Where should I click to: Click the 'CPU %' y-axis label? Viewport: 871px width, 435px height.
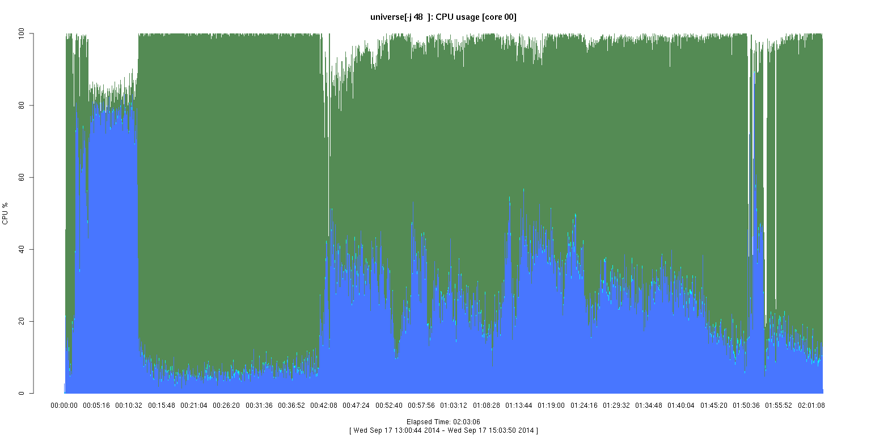5,214
